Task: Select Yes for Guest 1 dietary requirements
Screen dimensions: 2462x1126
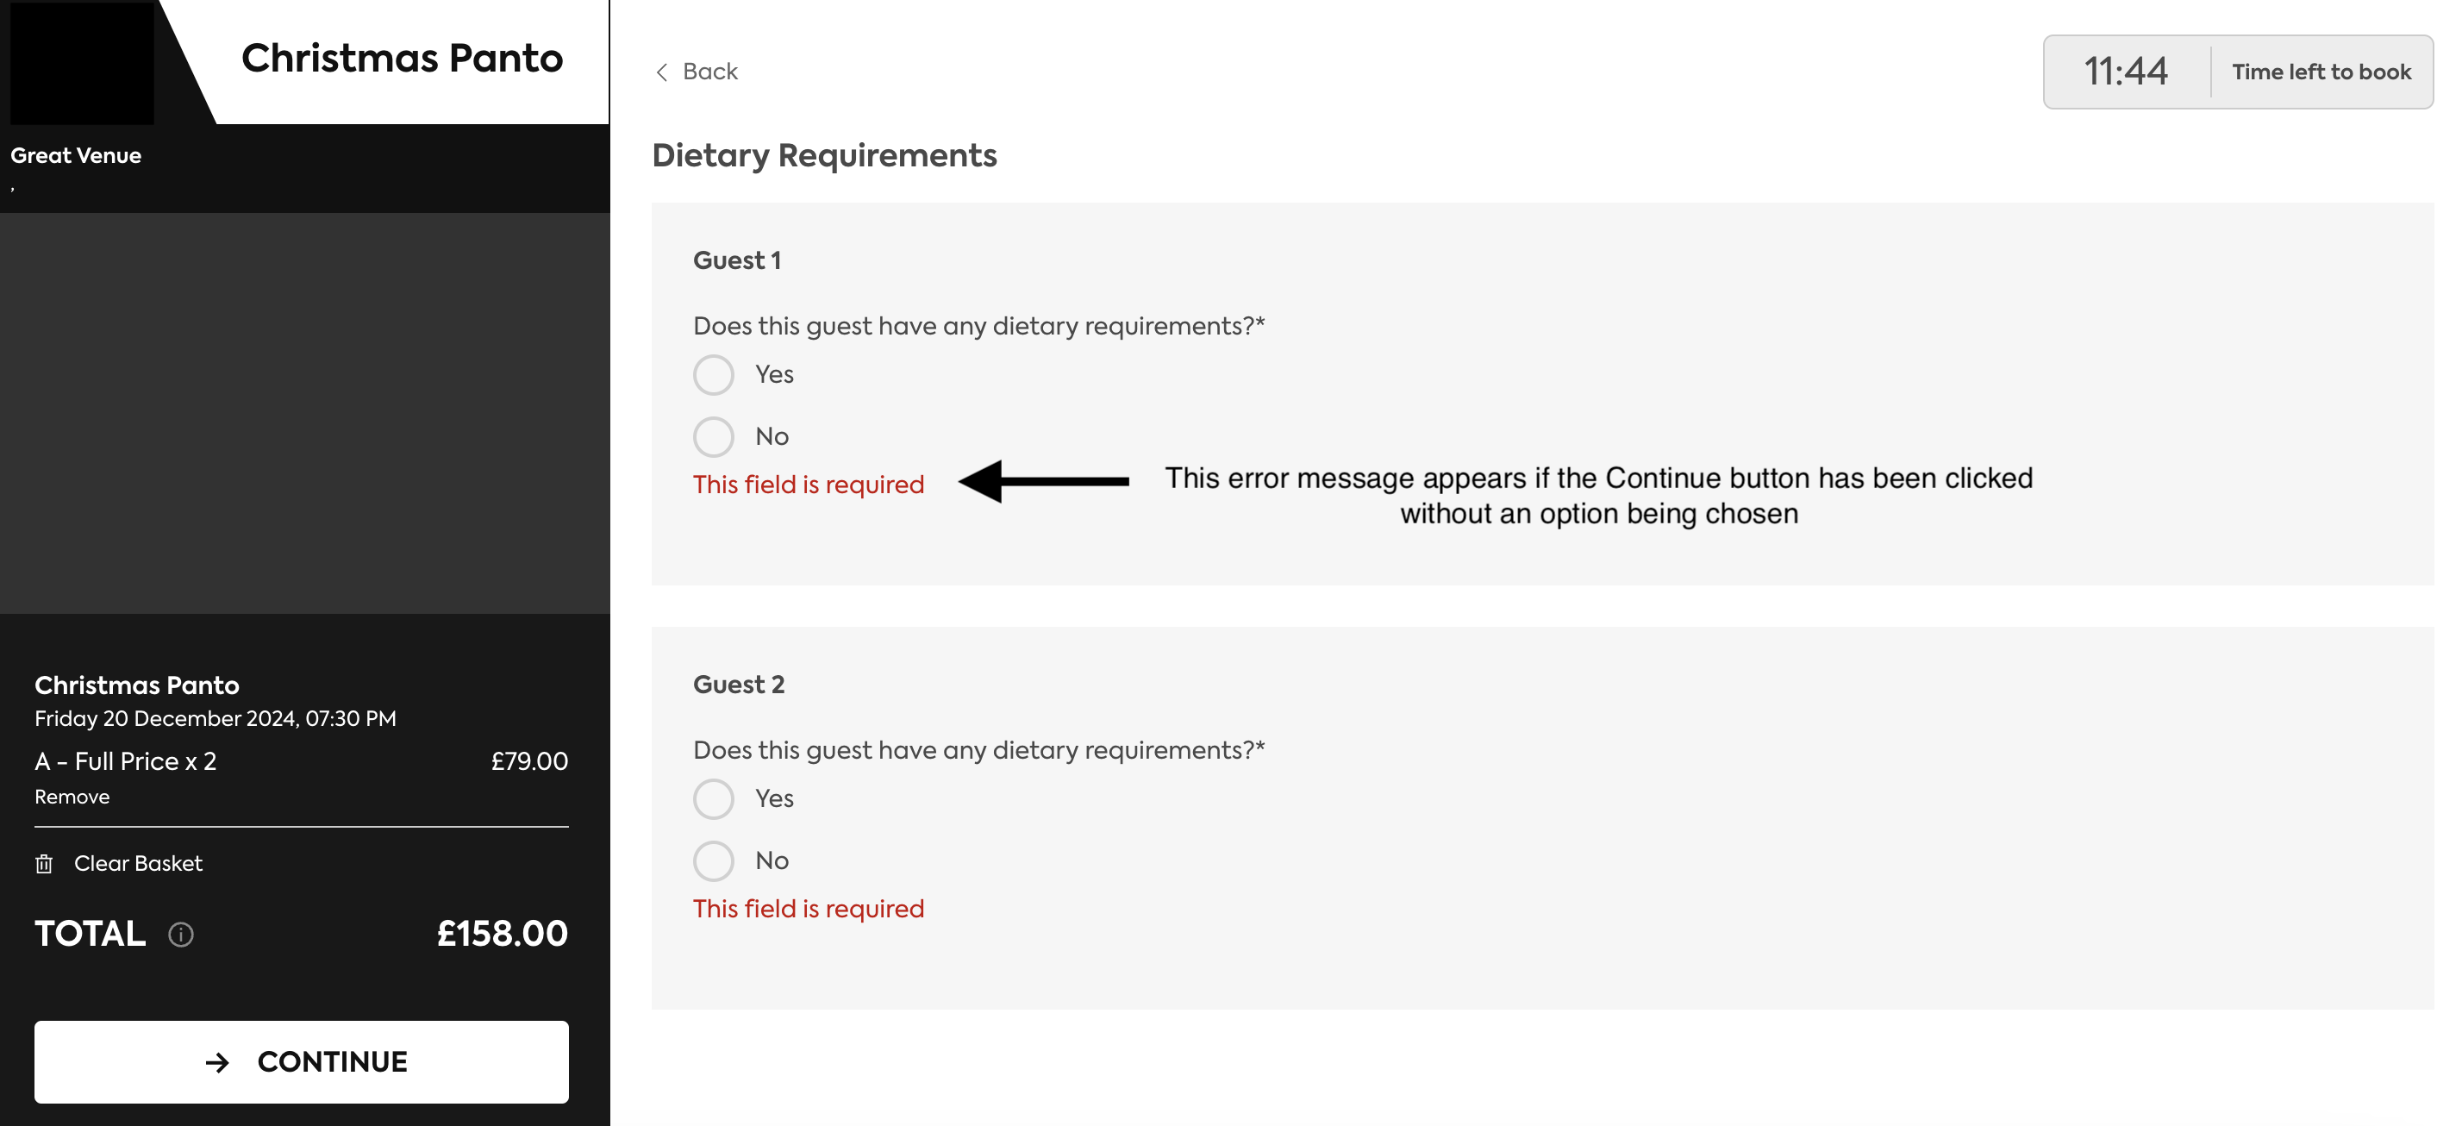Action: 713,375
